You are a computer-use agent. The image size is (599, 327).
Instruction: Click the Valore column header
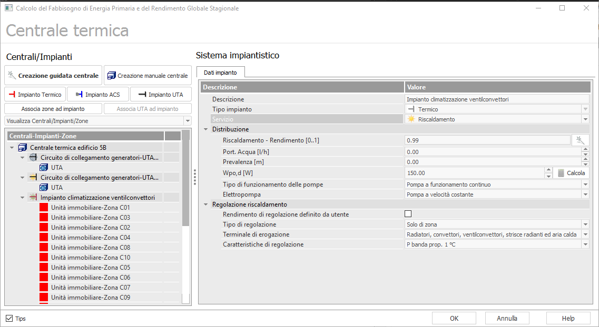click(498, 87)
